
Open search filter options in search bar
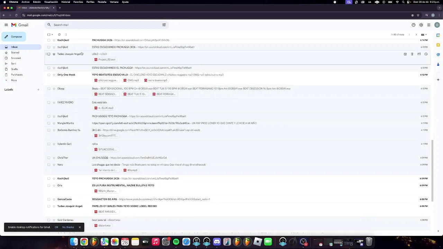164,25
